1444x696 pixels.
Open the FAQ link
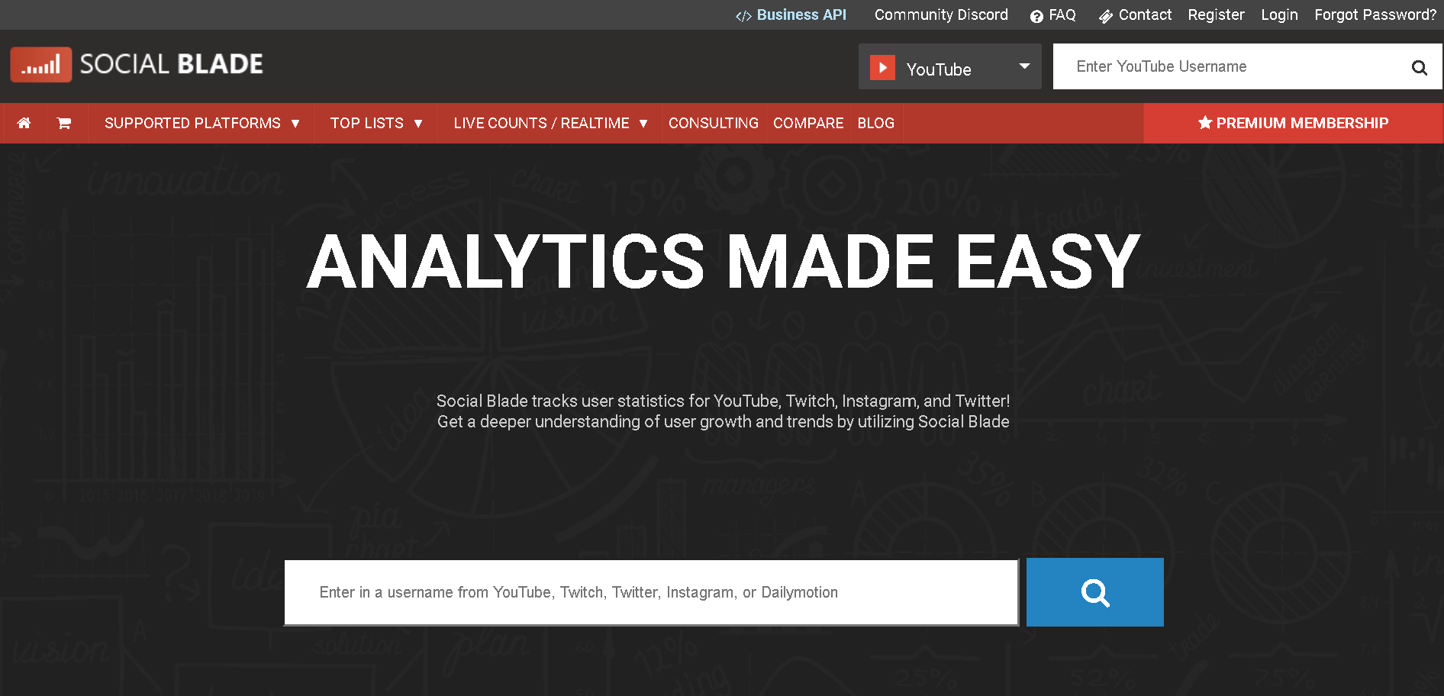click(x=1052, y=15)
